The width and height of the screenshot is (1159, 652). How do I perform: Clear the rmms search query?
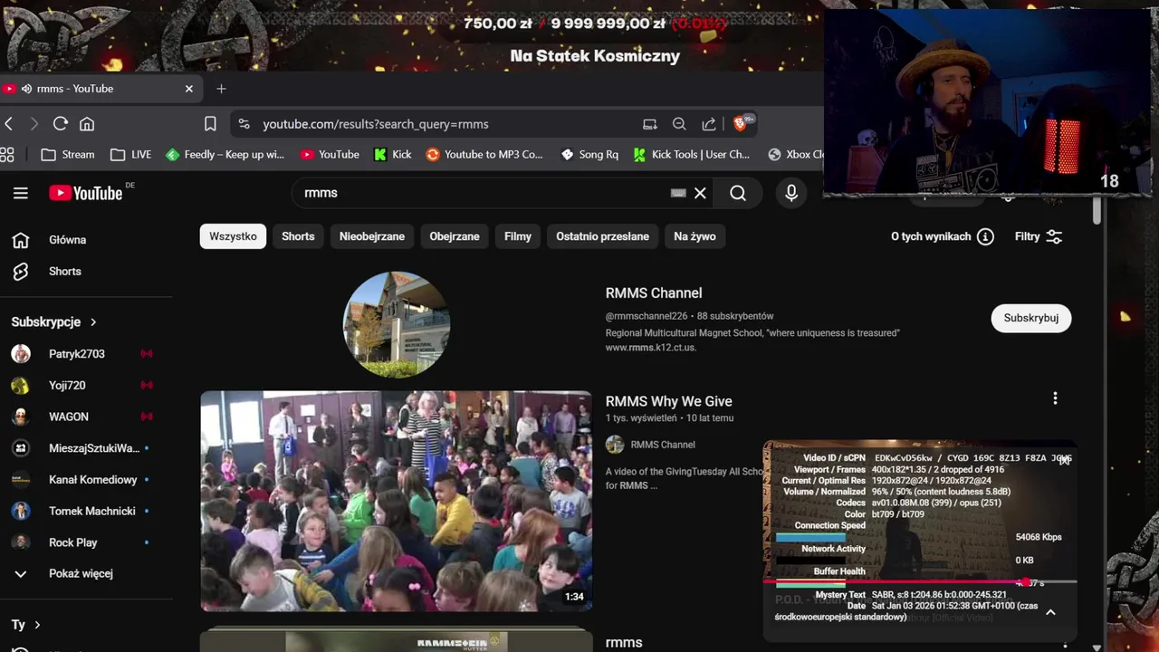tap(700, 193)
